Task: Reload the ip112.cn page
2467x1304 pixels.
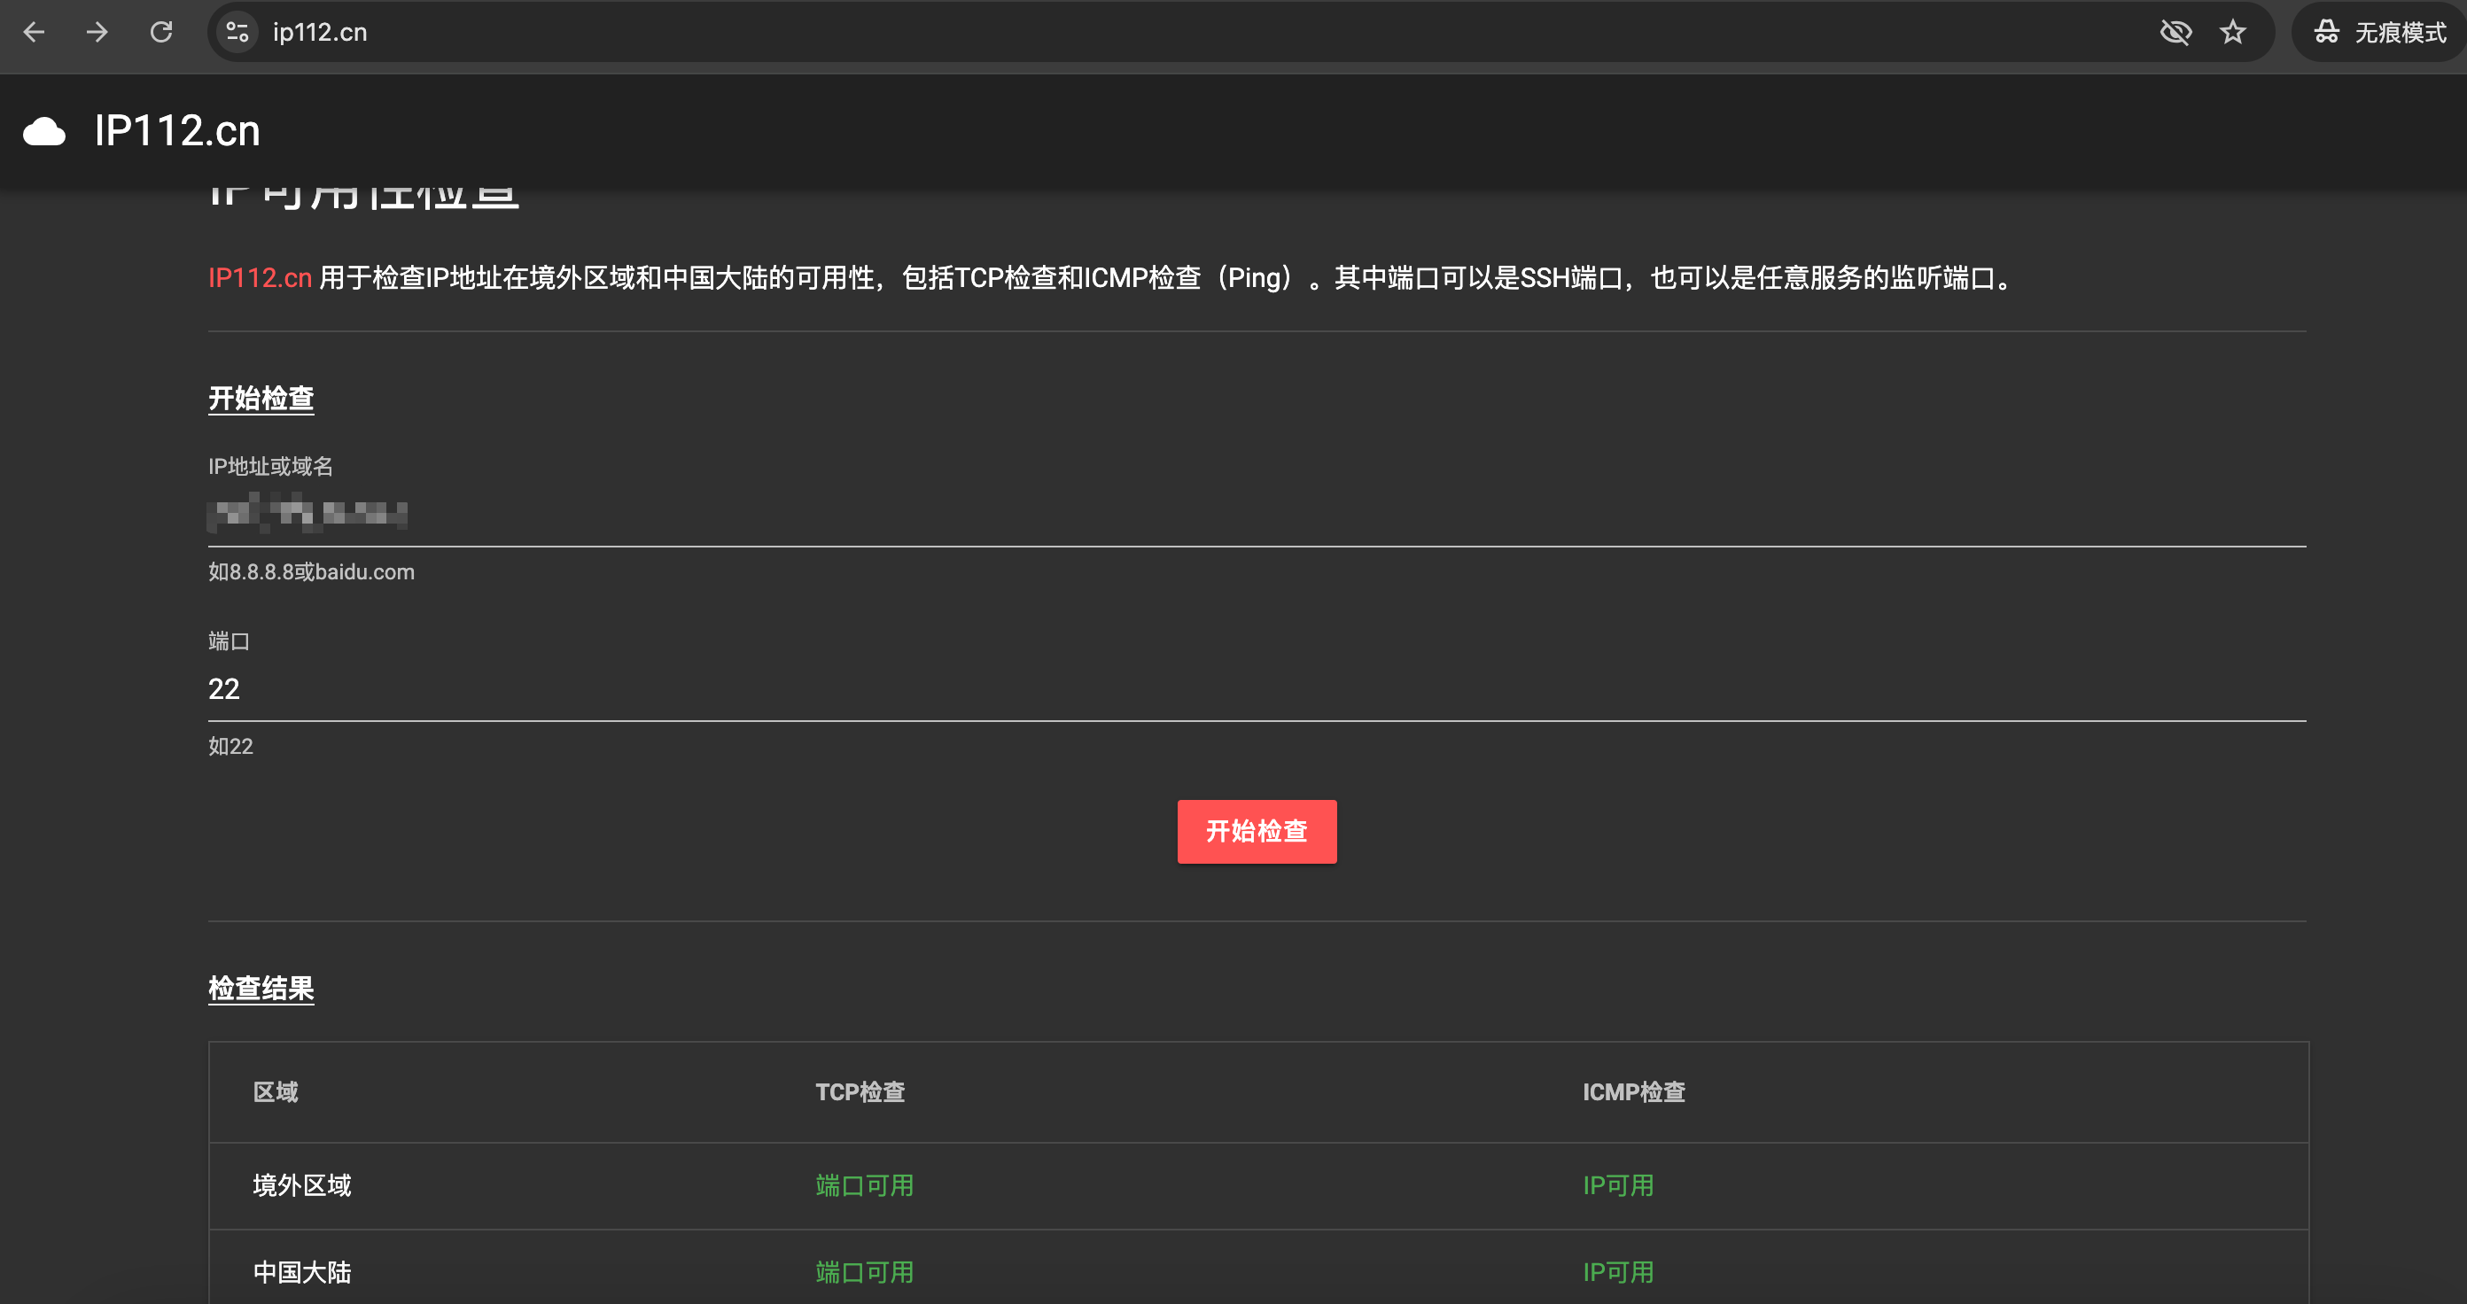Action: point(161,33)
